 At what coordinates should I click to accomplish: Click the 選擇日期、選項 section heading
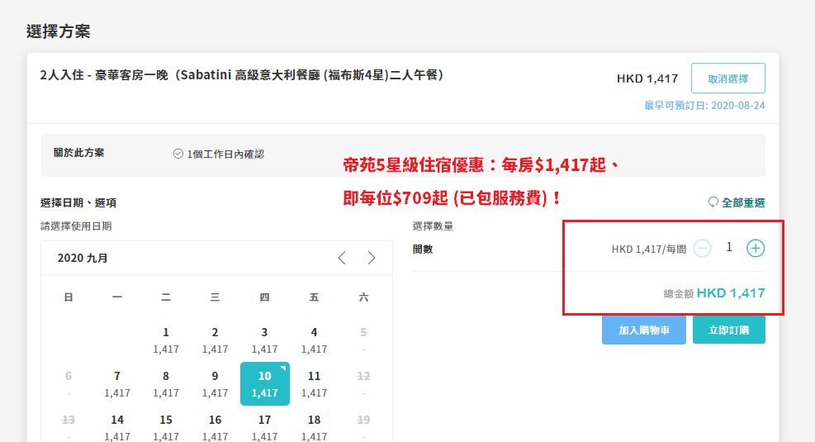pos(78,202)
